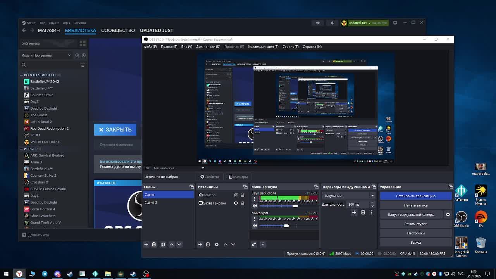Open the Затухание transition dropdown
Screen dimensions: 496x279
(349, 196)
